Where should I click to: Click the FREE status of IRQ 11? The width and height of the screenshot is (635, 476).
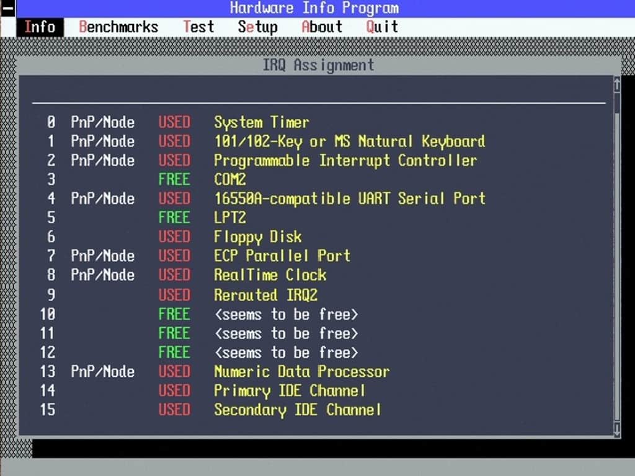click(x=174, y=333)
